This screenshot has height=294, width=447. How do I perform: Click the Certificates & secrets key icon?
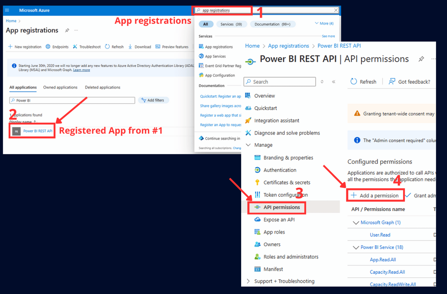257,182
